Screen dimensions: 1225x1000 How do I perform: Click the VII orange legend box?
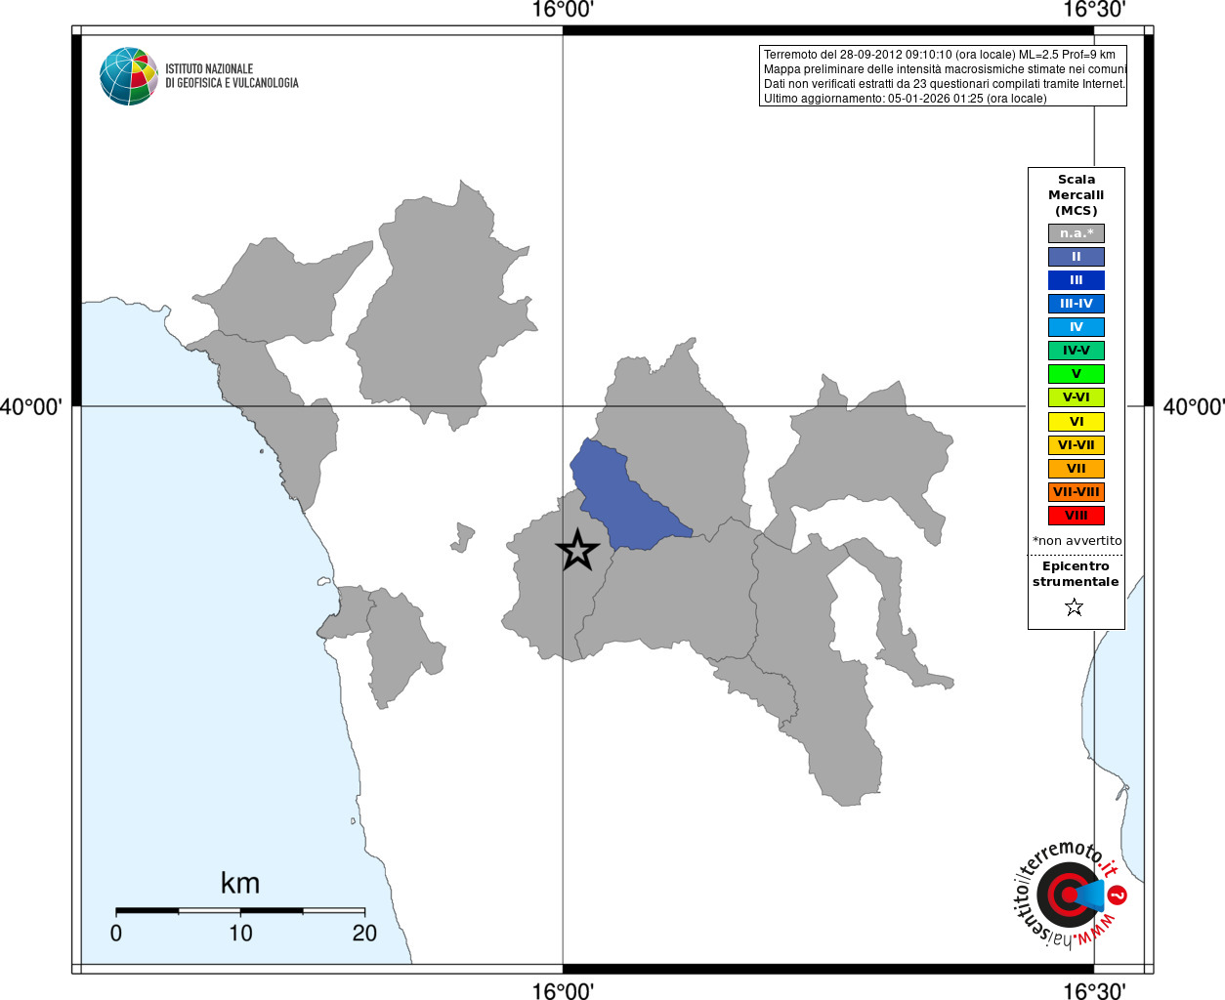1077,469
